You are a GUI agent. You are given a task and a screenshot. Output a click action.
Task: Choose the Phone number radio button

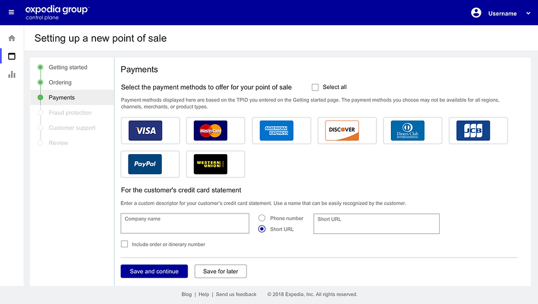point(262,218)
